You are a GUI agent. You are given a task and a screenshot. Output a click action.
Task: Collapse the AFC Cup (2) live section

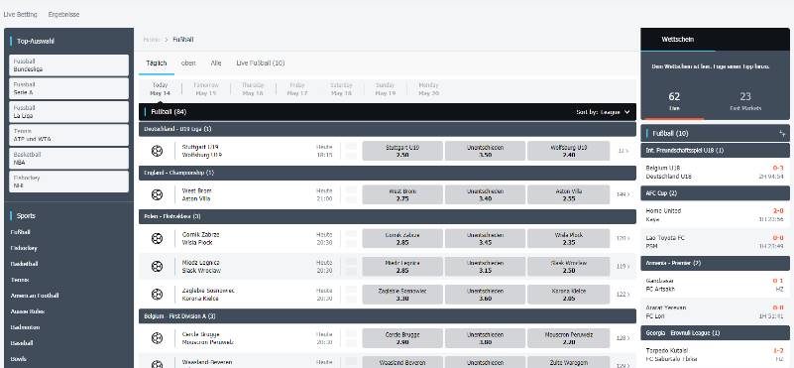pos(715,193)
